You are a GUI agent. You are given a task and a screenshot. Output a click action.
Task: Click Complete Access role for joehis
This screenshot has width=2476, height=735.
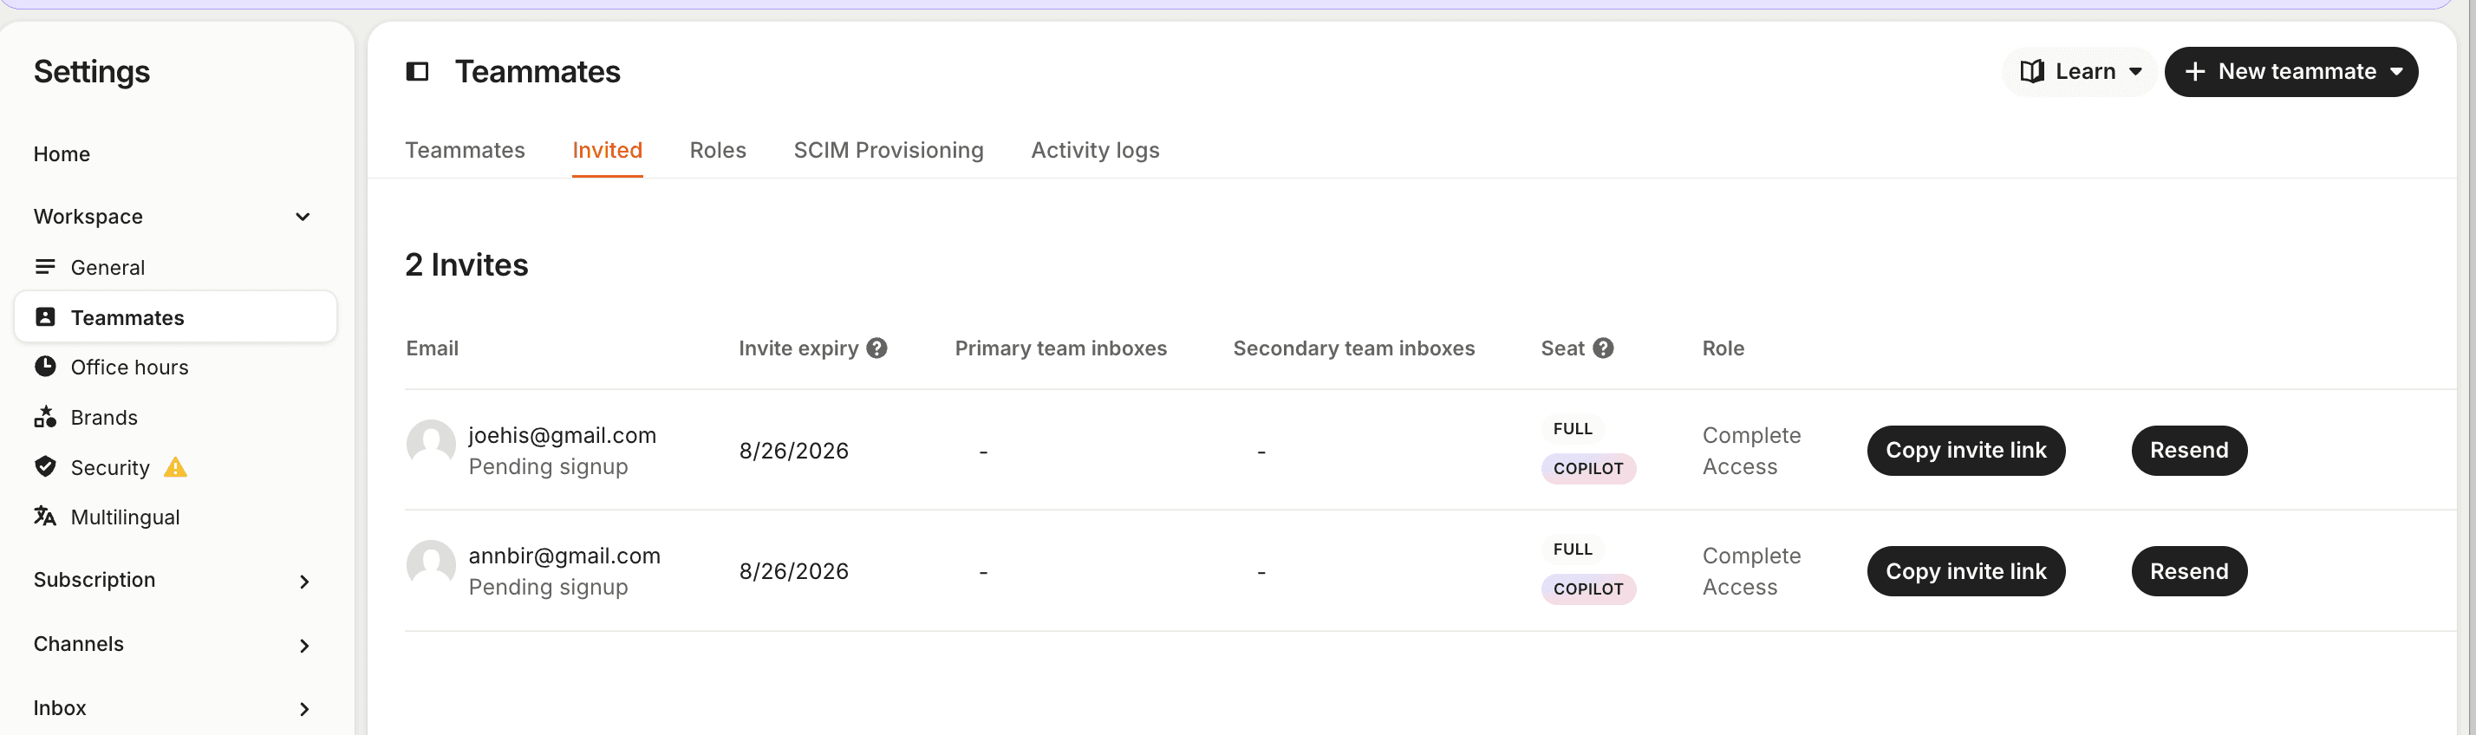pyautogui.click(x=1751, y=451)
